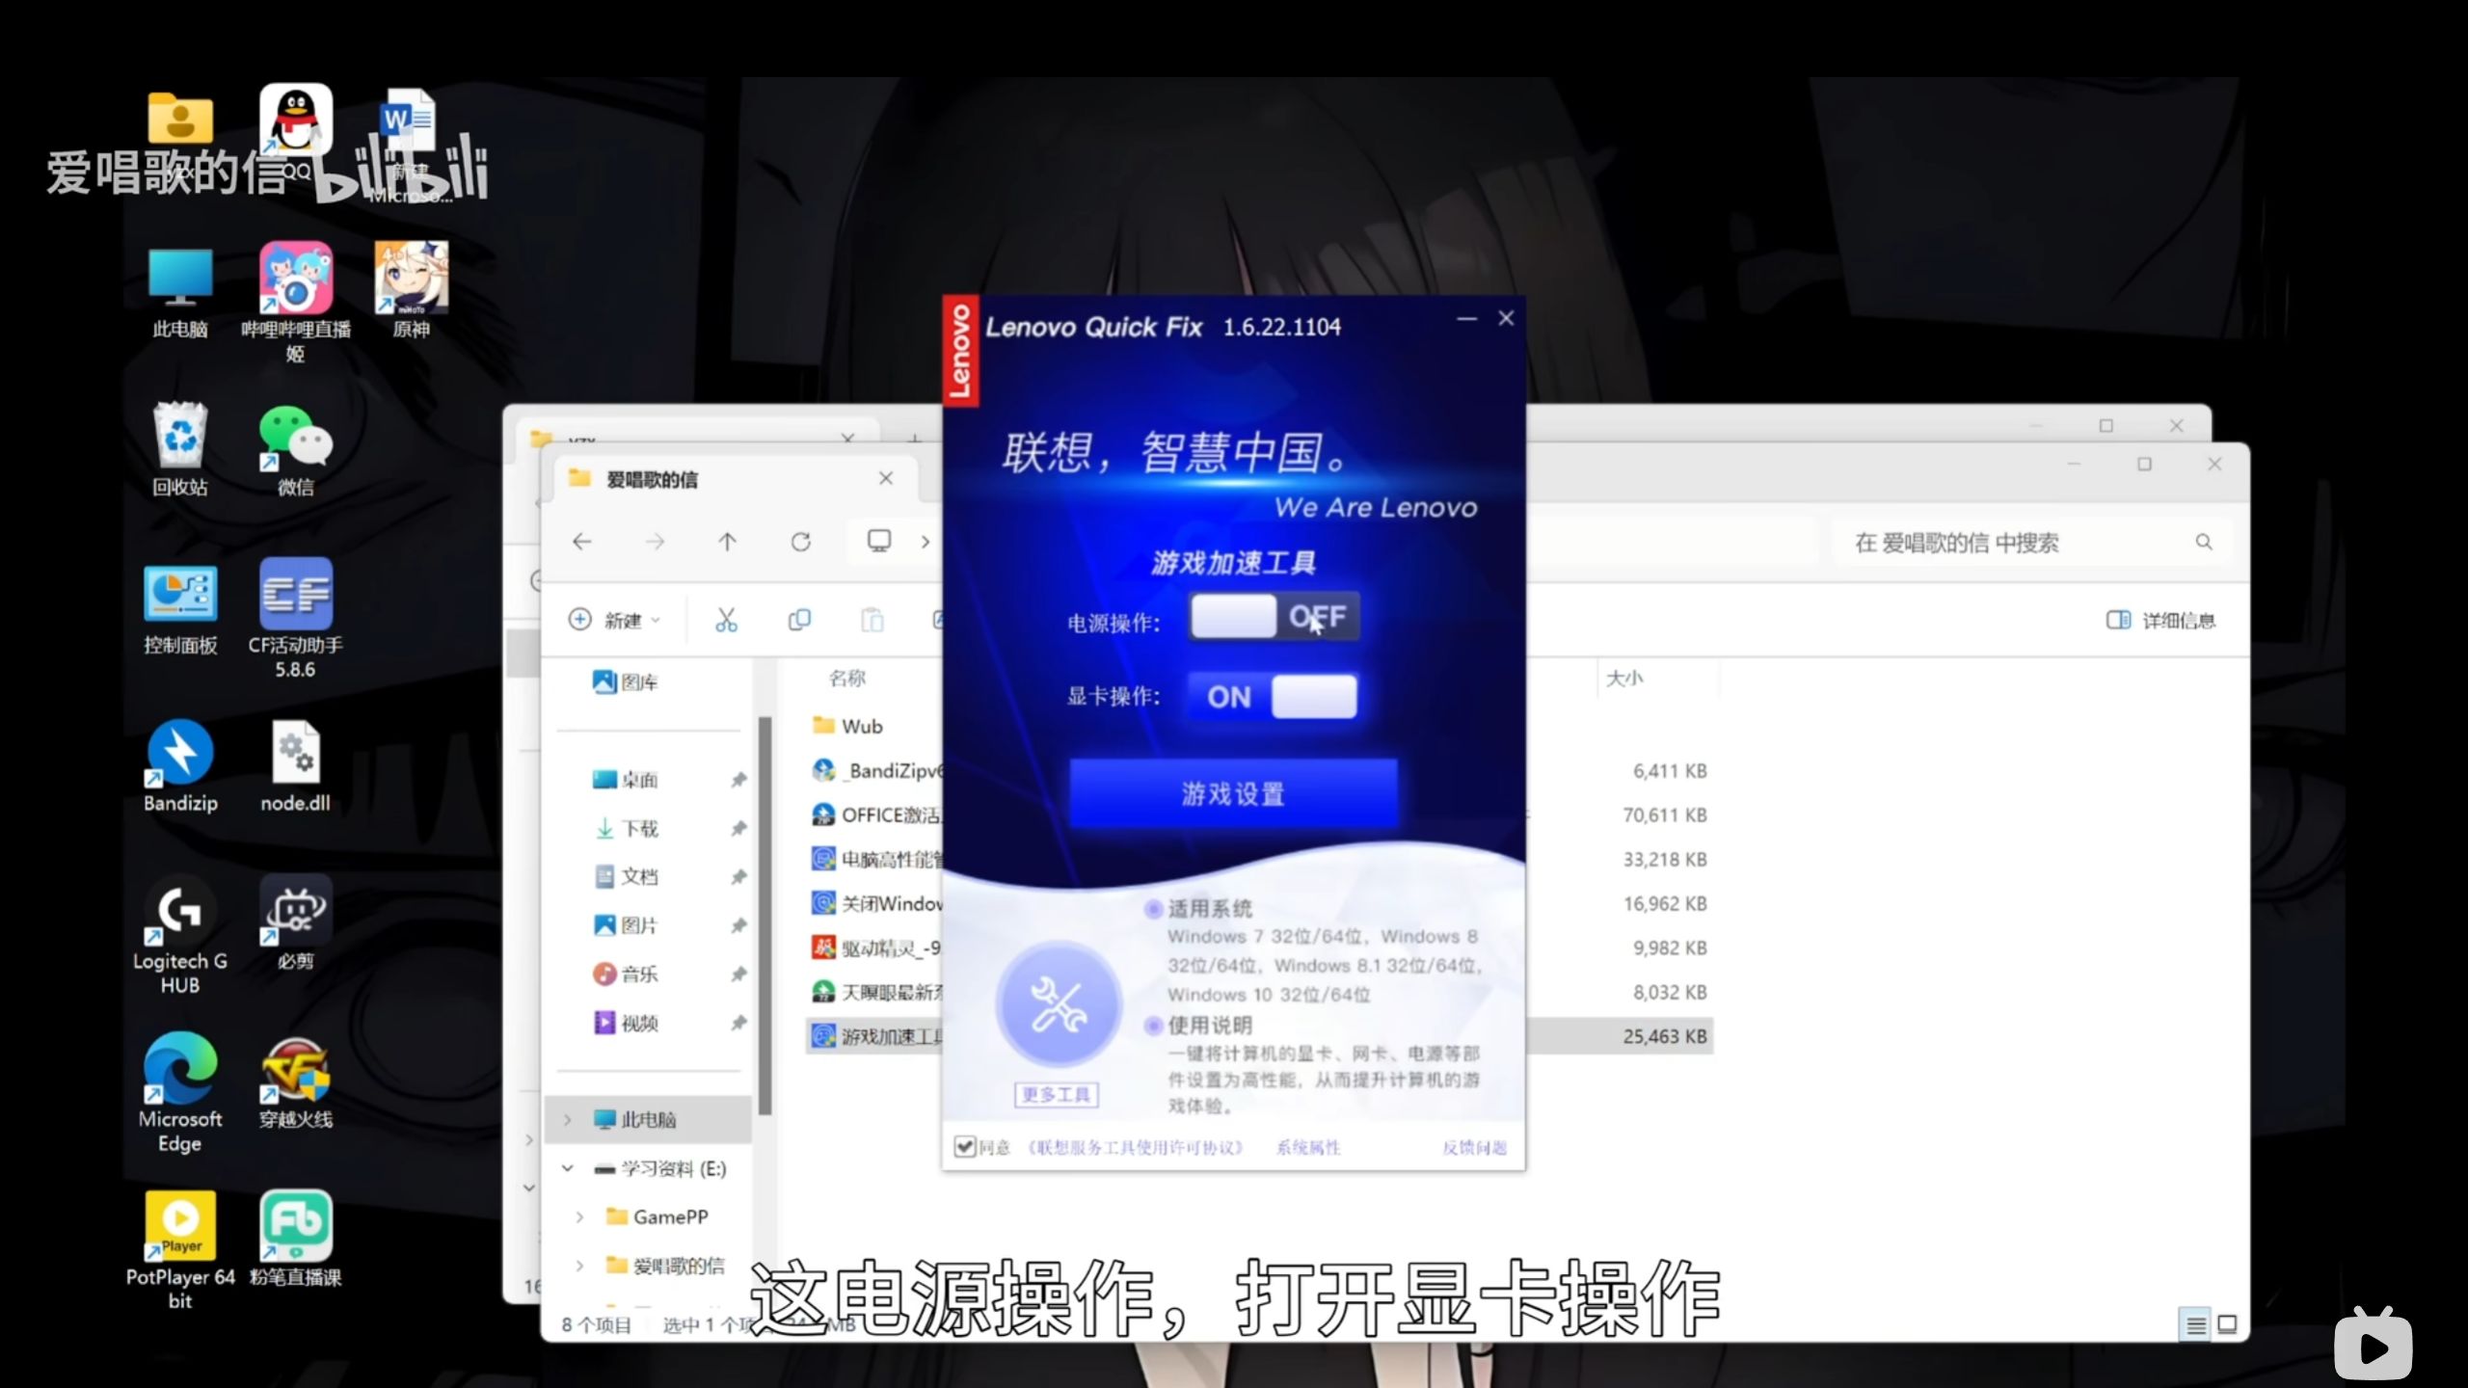This screenshot has height=1388, width=2468.
Task: Open 此电脑 desktop icon
Action: click(x=180, y=294)
